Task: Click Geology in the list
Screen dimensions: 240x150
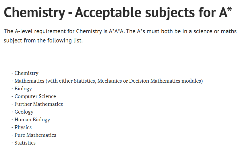Action: tap(24, 112)
